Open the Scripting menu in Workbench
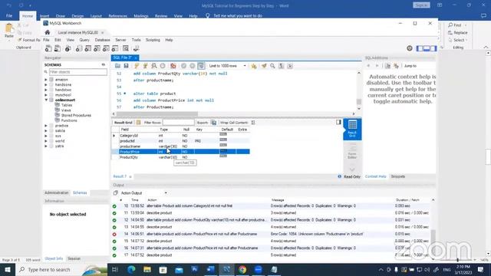 tap(153, 40)
